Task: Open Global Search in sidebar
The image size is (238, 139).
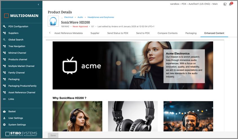Action: [16, 40]
